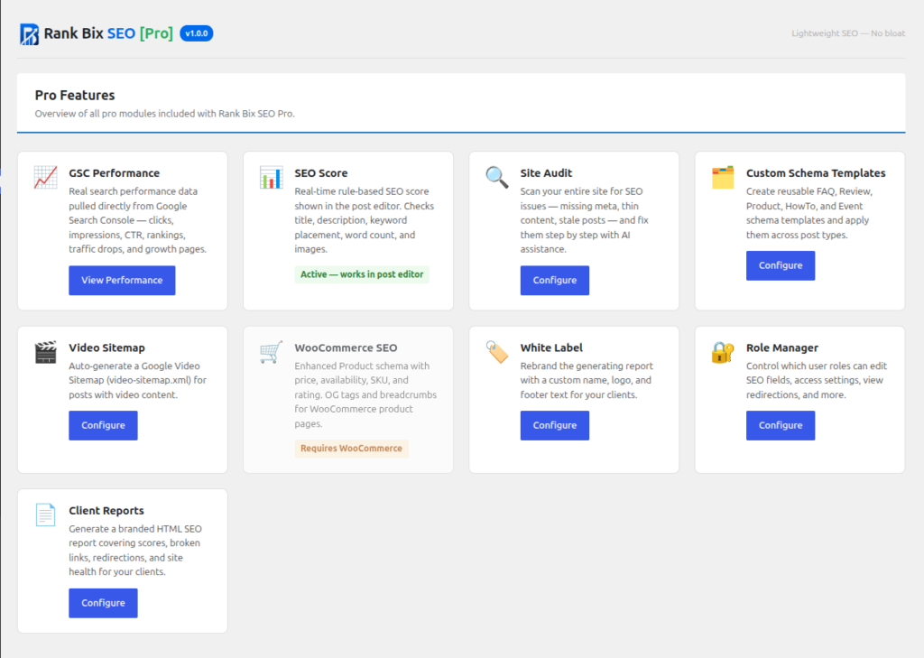Click the 'Role Manager' card title
The width and height of the screenshot is (924, 658).
[x=782, y=348]
